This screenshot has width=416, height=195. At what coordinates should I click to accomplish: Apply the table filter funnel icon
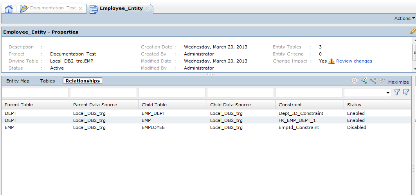coord(397,92)
